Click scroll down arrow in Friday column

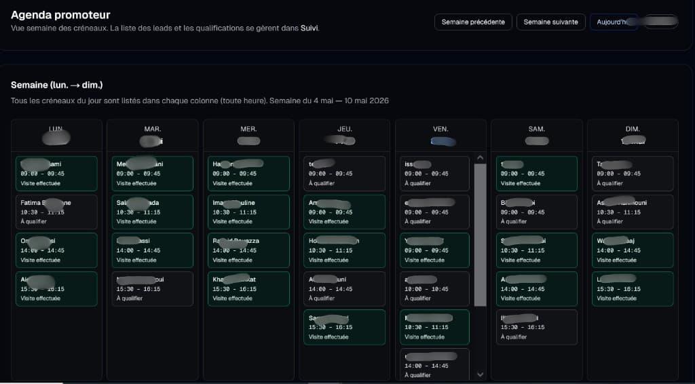pos(480,375)
